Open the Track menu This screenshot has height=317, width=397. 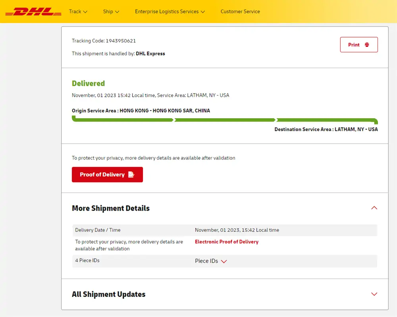78,12
